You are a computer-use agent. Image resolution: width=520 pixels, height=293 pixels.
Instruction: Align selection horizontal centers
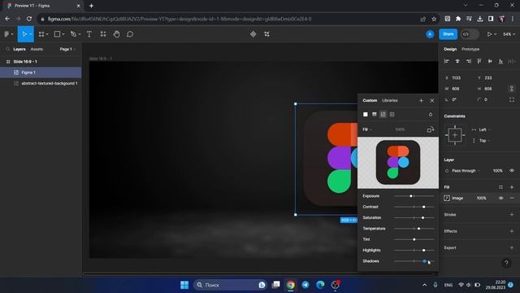pyautogui.click(x=457, y=61)
